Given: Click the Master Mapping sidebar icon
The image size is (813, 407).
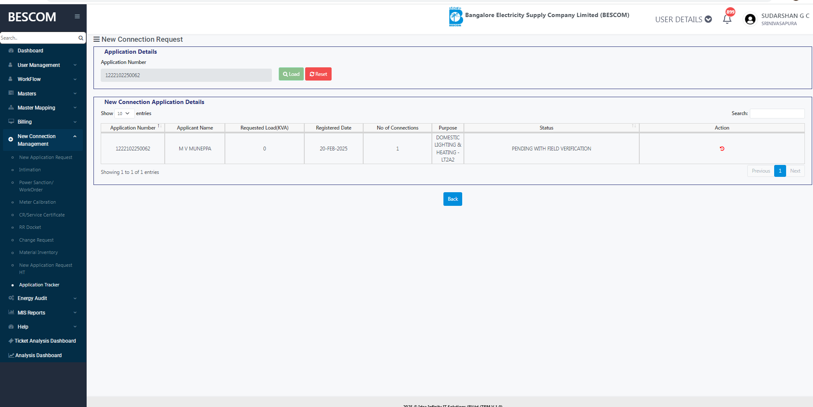Looking at the screenshot, I should pyautogui.click(x=11, y=108).
